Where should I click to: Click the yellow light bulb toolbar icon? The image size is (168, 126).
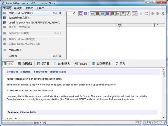(x=128, y=14)
